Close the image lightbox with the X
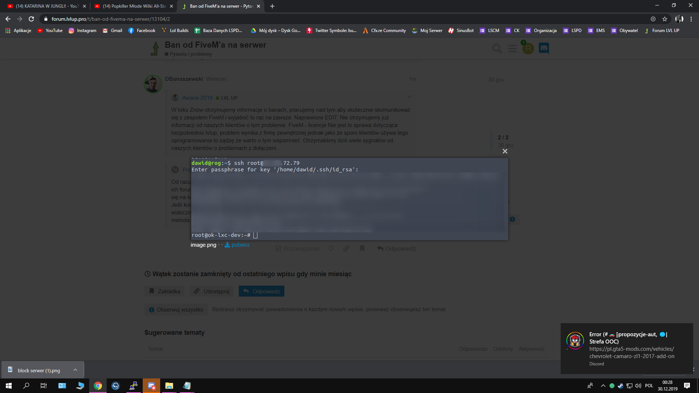699x393 pixels. point(505,151)
